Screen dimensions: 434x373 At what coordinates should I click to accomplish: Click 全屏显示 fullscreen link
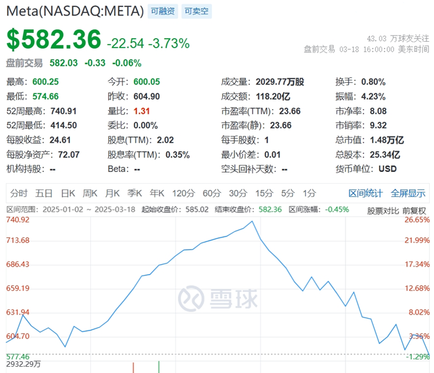coord(408,193)
